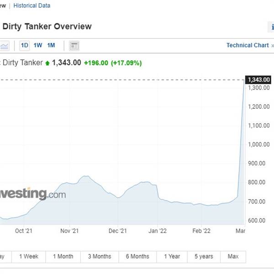Select the 1 Week time range

pyautogui.click(x=29, y=257)
